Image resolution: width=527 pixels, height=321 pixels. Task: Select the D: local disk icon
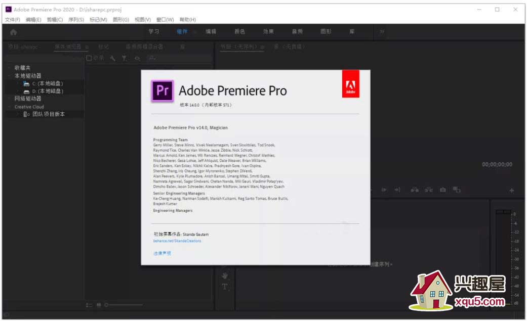(x=26, y=91)
